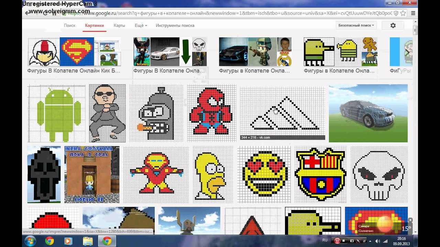Open the Homer Simpson pixel image
Viewport: 440px width, 247px height.
(x=213, y=175)
